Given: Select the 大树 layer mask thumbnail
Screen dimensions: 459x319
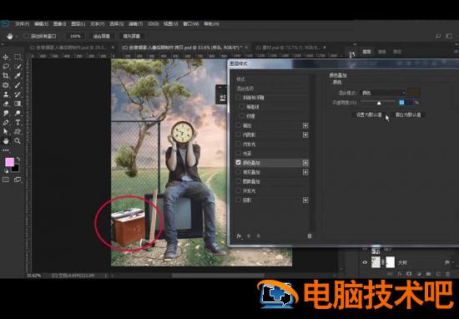Looking at the screenshot, I should pyautogui.click(x=391, y=262).
